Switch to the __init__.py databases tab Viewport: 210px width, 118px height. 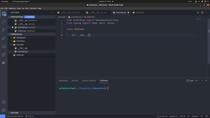tap(70, 12)
